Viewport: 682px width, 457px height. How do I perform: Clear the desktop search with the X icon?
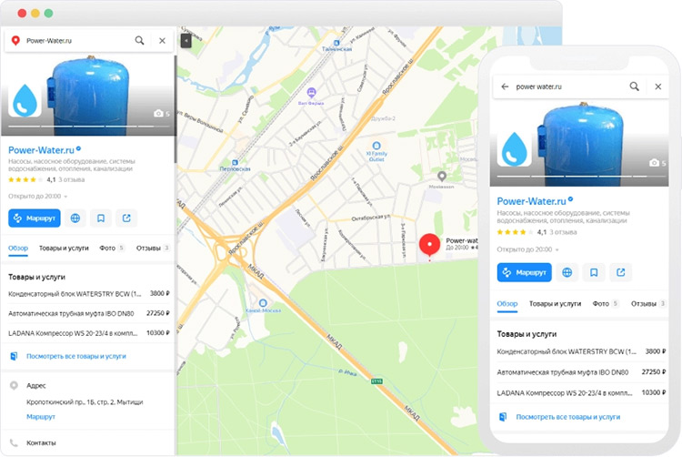pyautogui.click(x=162, y=40)
